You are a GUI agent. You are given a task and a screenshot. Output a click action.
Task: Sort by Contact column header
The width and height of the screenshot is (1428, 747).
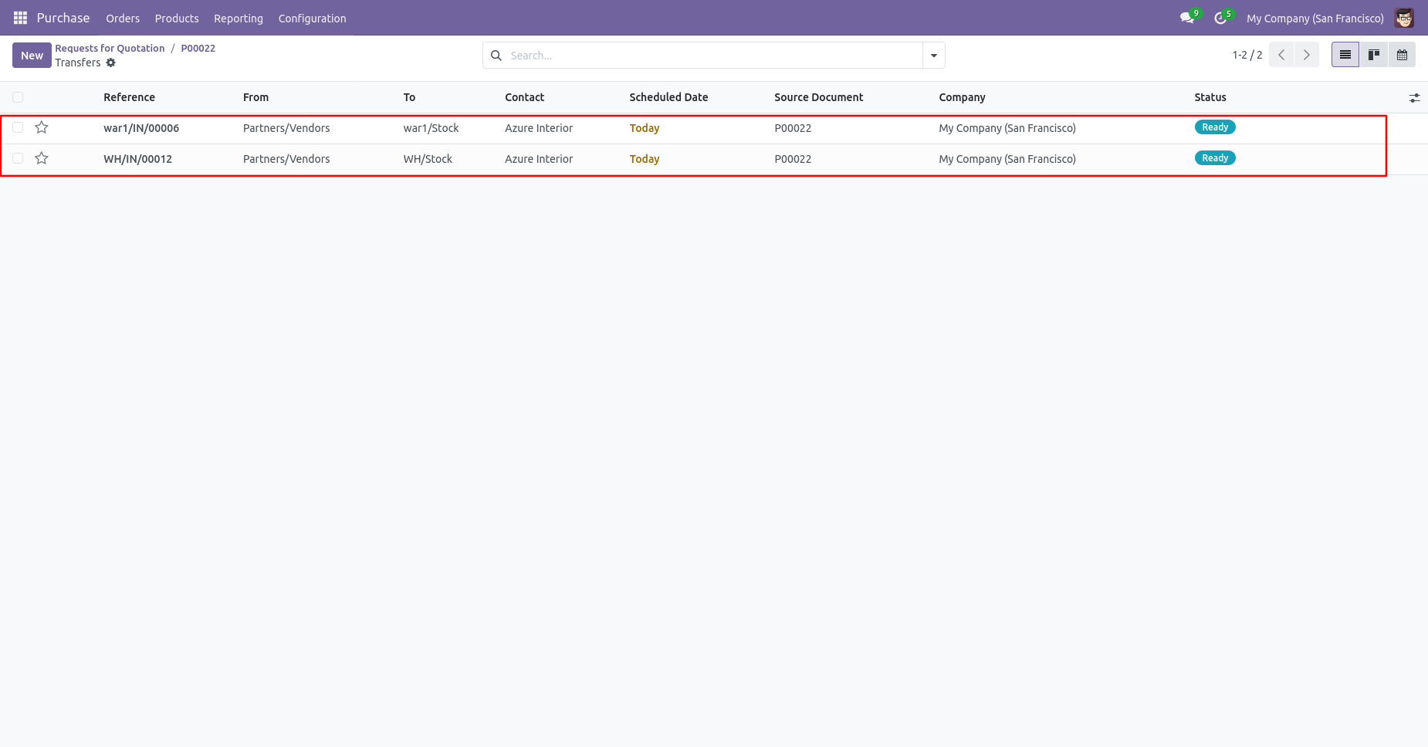click(524, 97)
